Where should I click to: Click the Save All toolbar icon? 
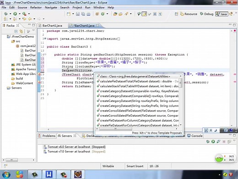[83, 14]
